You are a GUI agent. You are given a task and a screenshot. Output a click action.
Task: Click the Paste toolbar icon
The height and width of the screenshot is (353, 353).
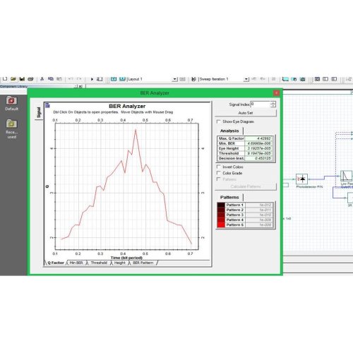click(59, 79)
